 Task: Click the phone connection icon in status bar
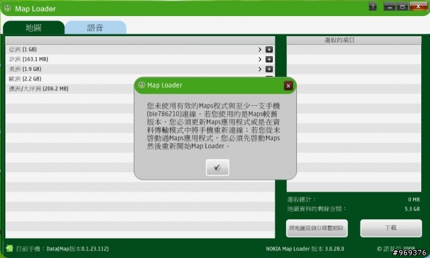tap(9, 249)
